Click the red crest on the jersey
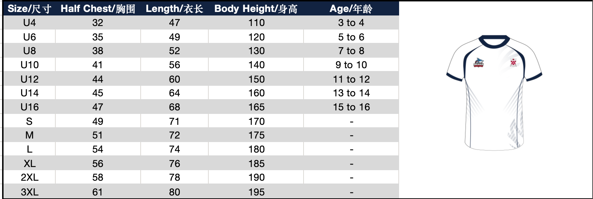Image resolution: width=593 pixels, height=199 pixels. pos(513,63)
